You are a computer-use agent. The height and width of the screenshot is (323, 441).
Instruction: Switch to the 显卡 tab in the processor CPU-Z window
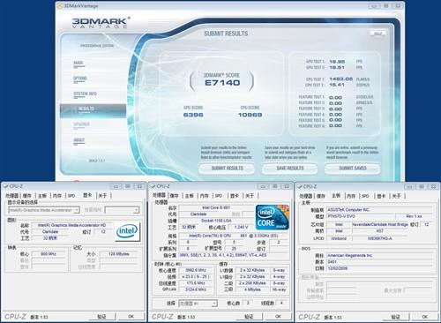coord(235,196)
